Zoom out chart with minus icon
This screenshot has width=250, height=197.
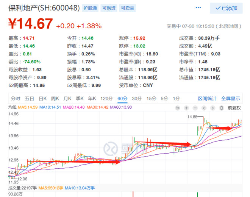click(x=195, y=108)
